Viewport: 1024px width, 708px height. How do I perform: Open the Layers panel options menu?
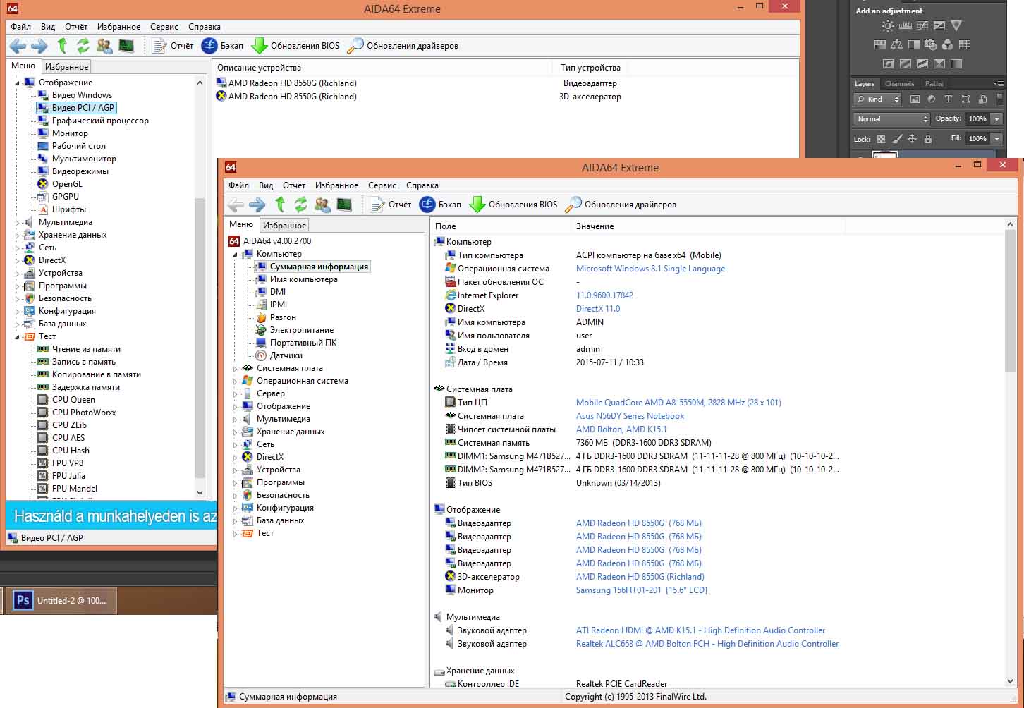click(998, 84)
